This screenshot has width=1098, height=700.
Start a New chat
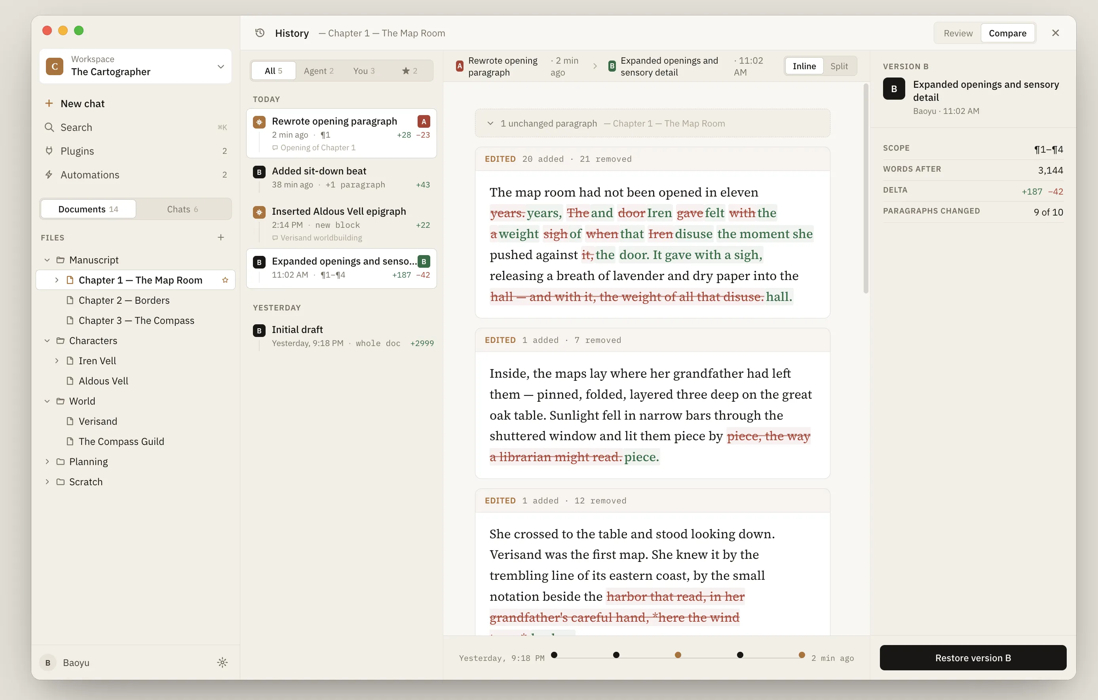[x=82, y=104]
